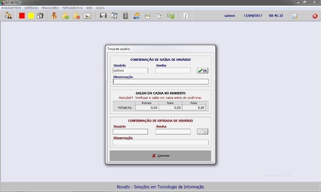Open the bar chart report icon

click(x=87, y=16)
